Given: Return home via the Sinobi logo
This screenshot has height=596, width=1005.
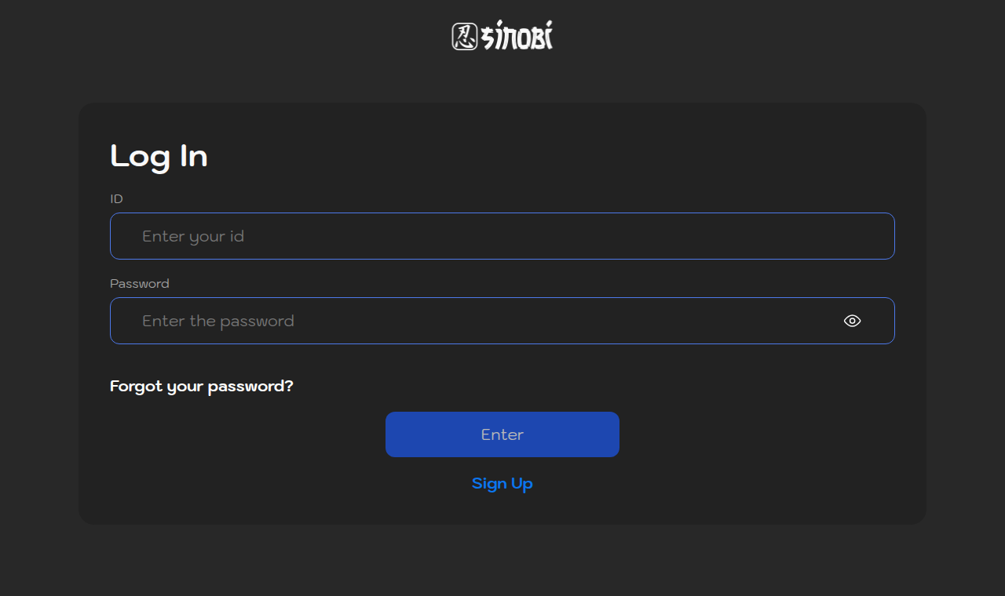Looking at the screenshot, I should pyautogui.click(x=502, y=36).
